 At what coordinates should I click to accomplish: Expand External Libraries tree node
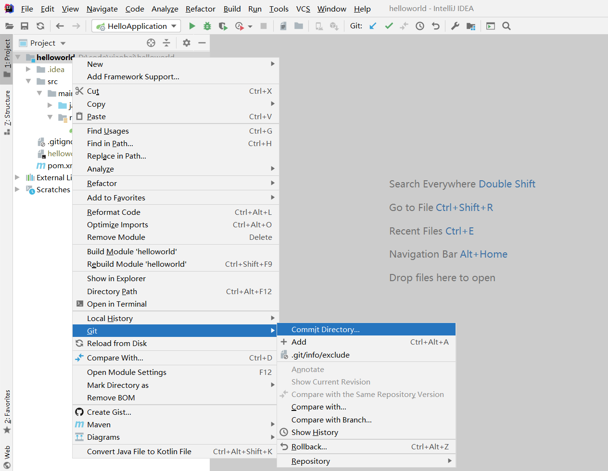[17, 177]
